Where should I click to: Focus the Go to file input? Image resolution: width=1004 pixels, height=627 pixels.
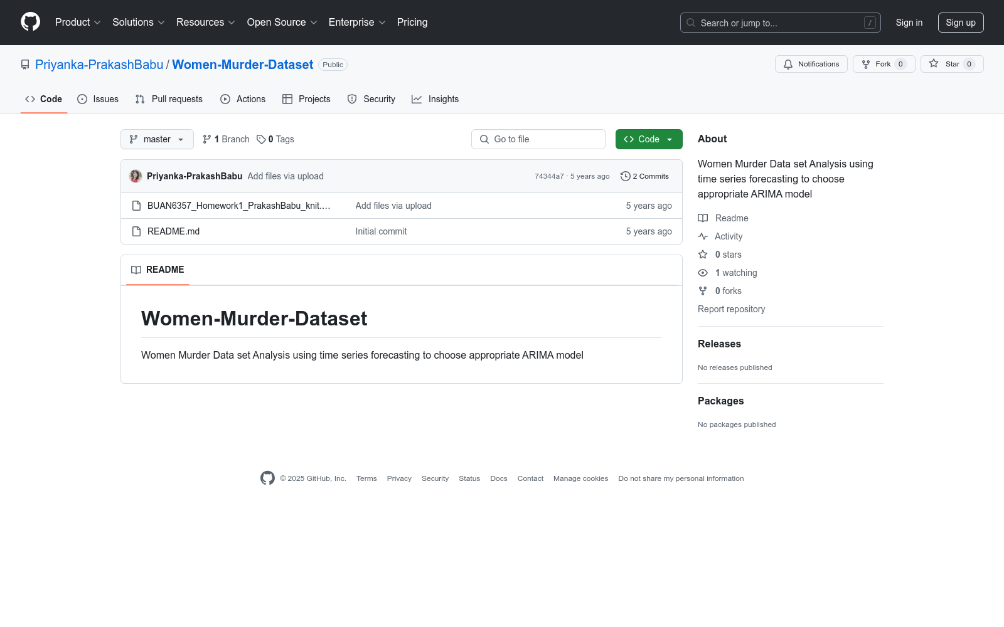coord(538,139)
